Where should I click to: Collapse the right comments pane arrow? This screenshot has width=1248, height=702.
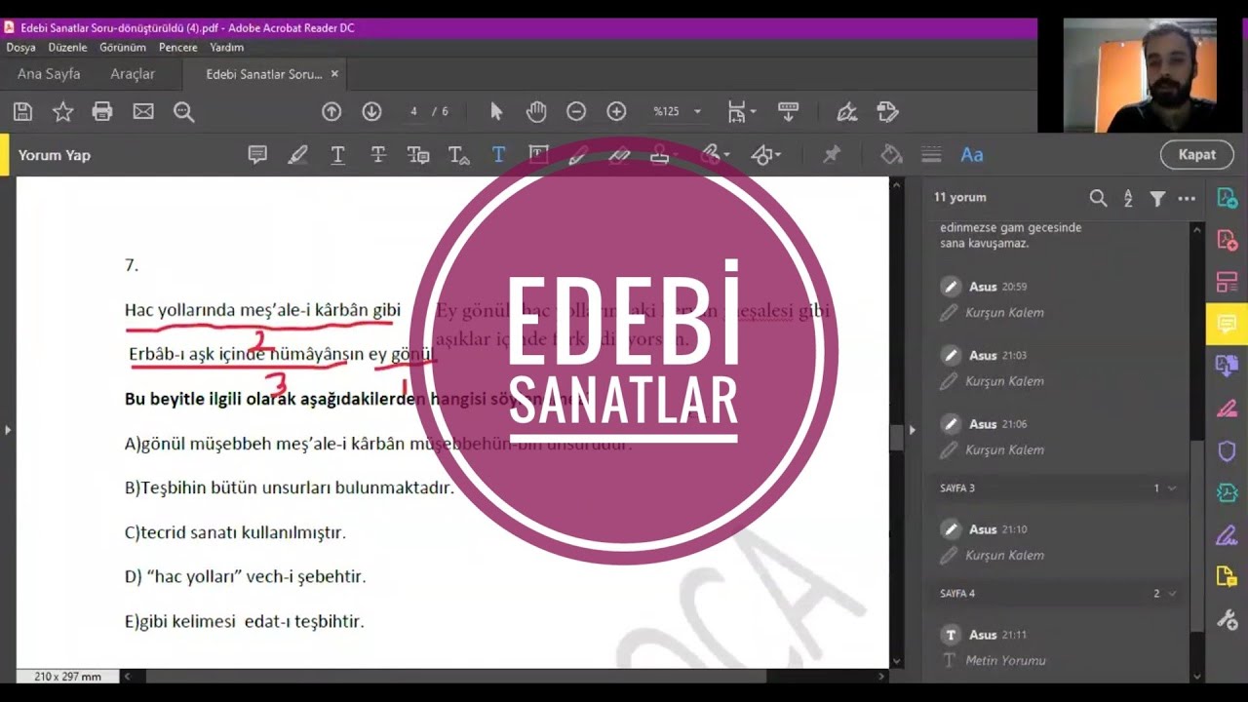pos(913,429)
